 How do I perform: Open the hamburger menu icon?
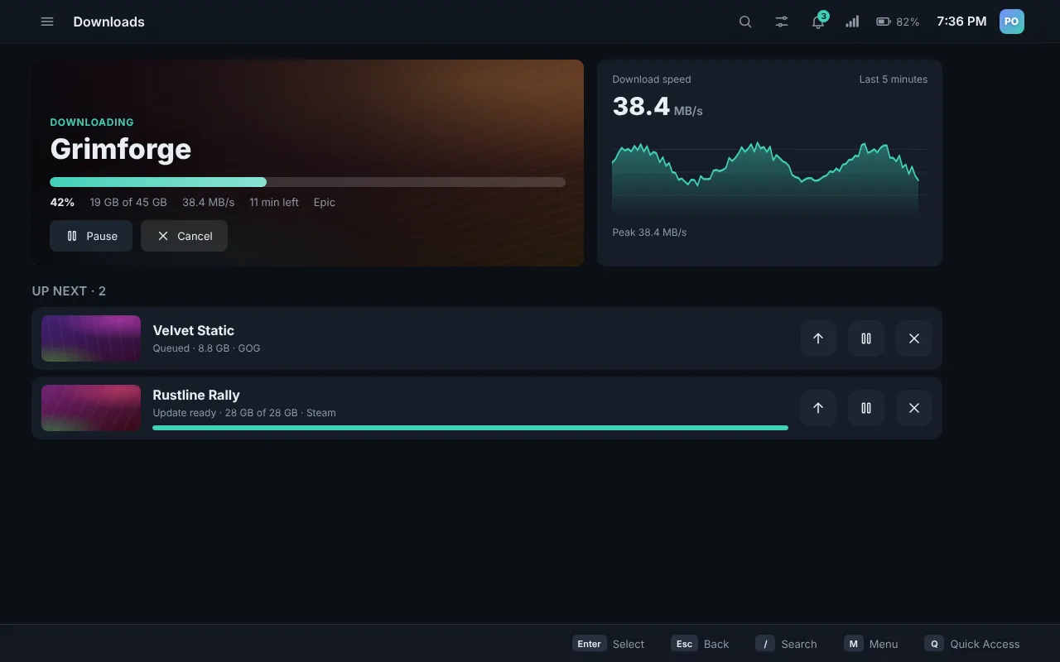(47, 22)
